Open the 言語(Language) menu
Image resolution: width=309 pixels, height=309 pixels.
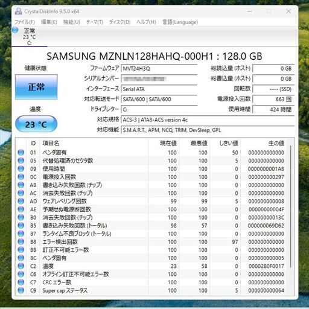[x=180, y=22]
